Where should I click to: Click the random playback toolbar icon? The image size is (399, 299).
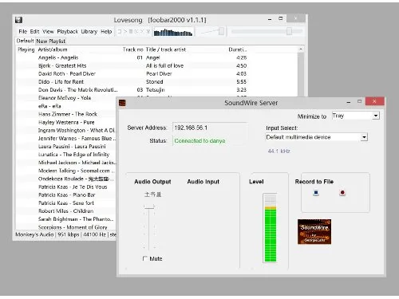(x=148, y=32)
